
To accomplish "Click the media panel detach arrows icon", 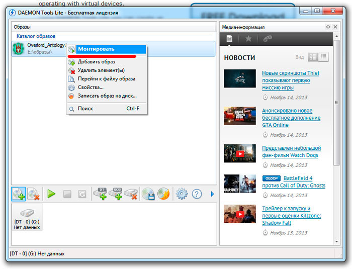I will (x=328, y=27).
